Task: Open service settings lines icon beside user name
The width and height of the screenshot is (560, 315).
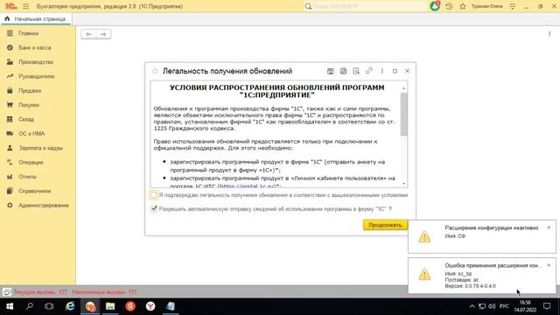Action: point(513,6)
